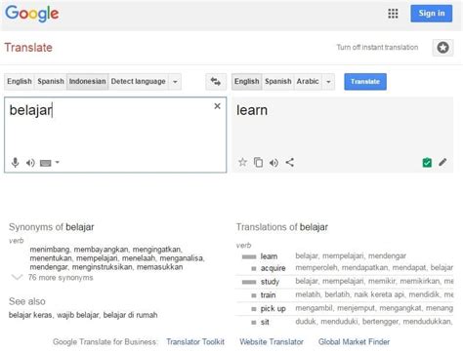463x351 pixels.
Task: Choose Detect language option
Action: [139, 81]
